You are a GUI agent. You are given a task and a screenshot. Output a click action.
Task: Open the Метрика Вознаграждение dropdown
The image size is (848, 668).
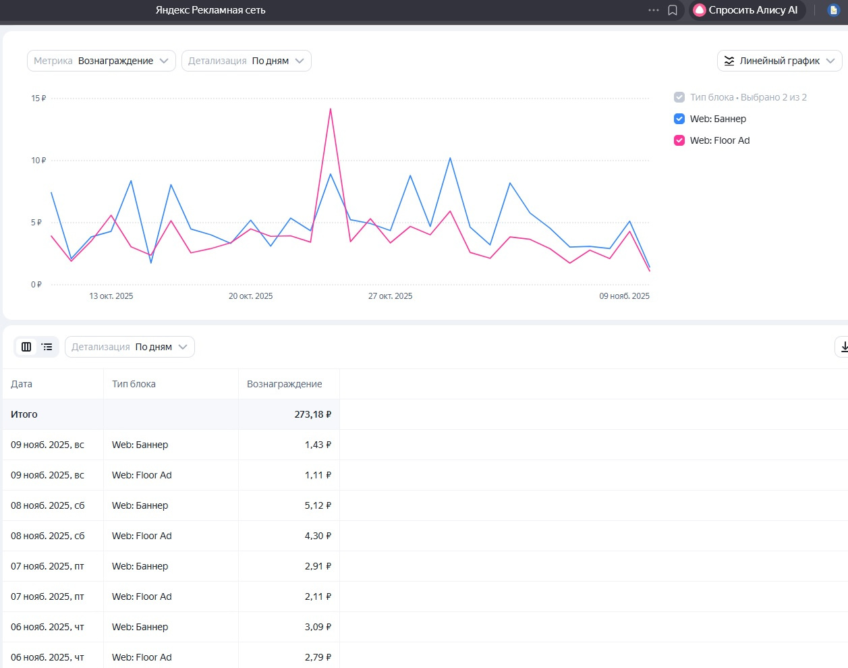click(101, 61)
